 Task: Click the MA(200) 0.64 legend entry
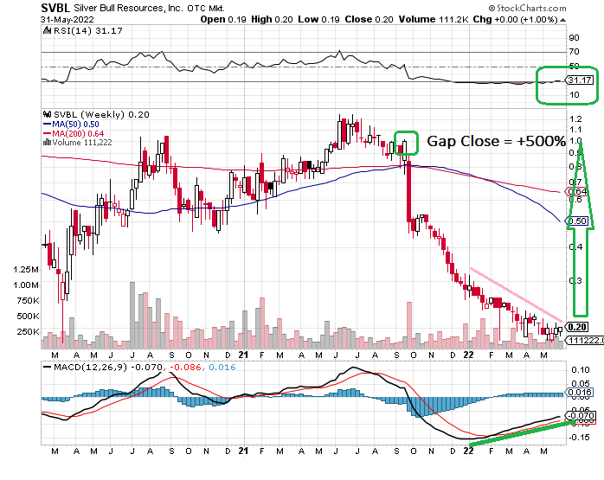[78, 133]
